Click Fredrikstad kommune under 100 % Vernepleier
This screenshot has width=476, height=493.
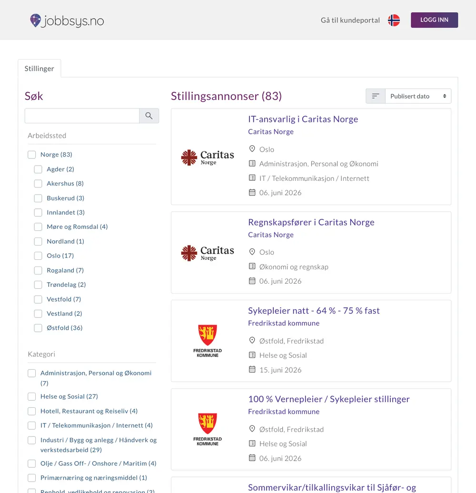point(284,411)
